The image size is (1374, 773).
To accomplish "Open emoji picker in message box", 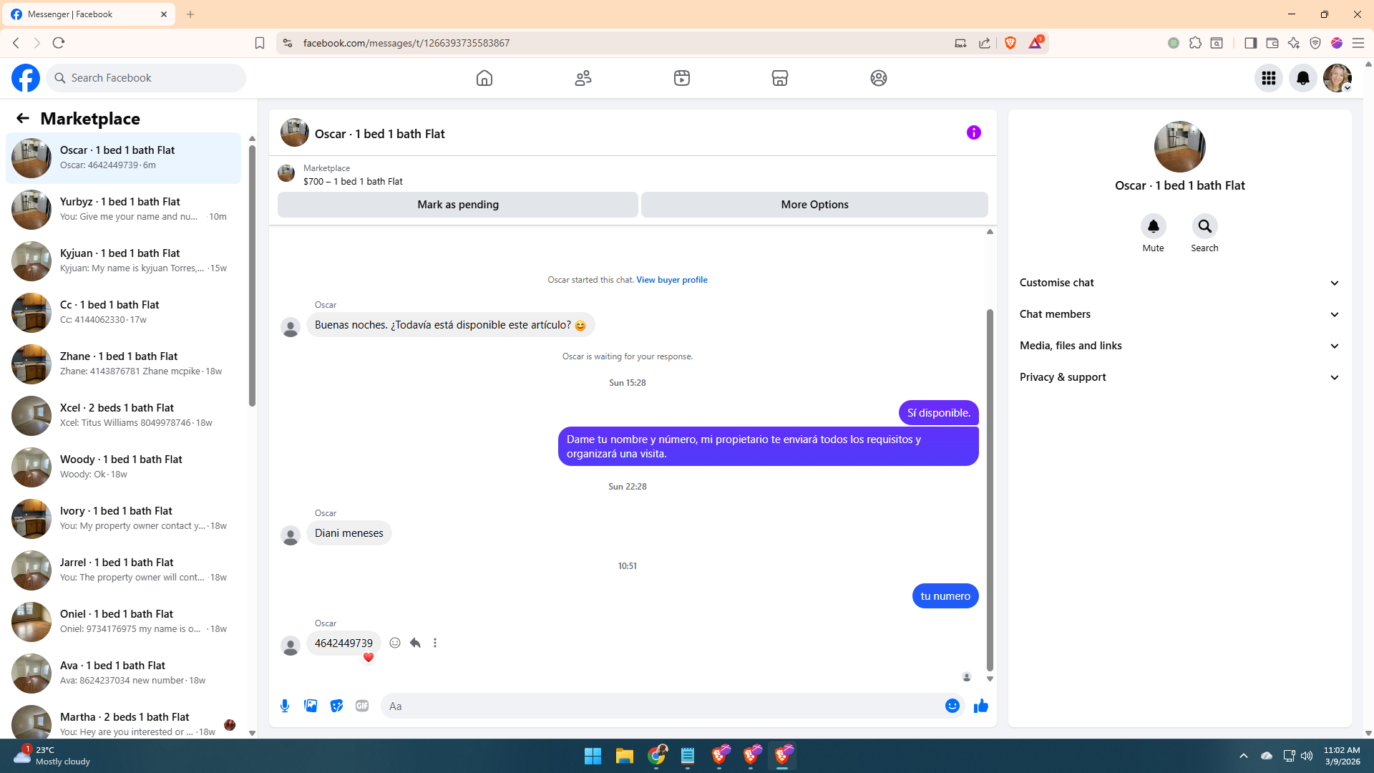I will click(952, 706).
